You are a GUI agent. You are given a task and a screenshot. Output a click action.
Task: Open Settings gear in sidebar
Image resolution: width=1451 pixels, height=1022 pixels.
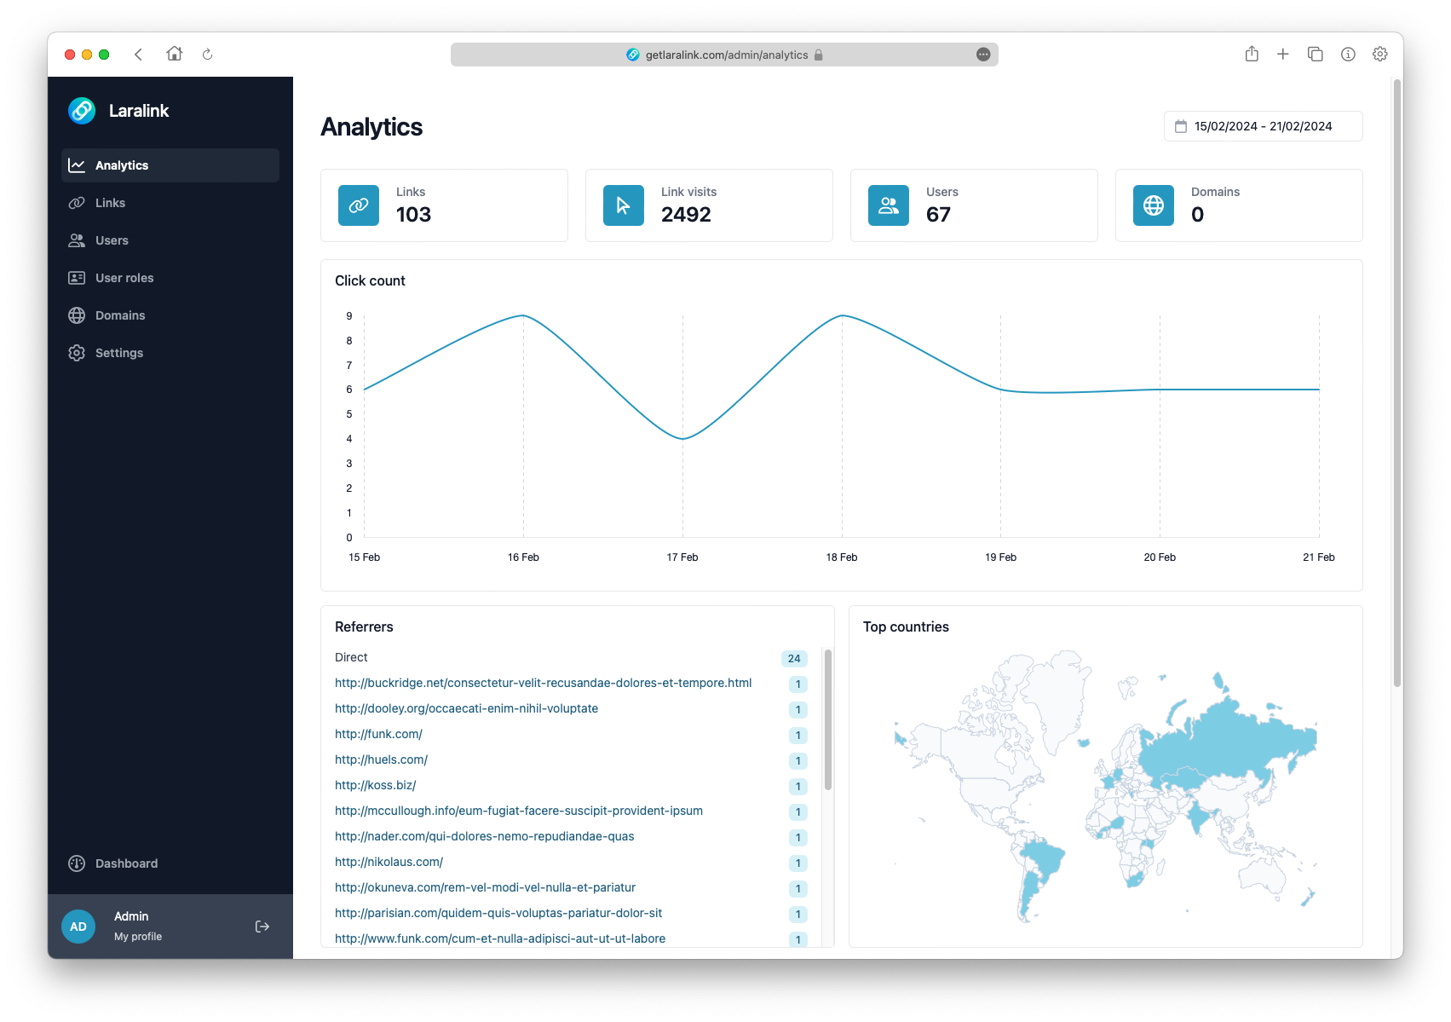click(77, 353)
